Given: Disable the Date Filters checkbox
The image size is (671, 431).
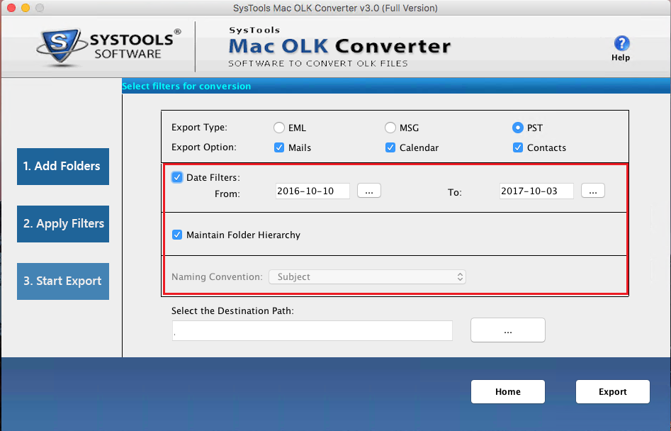Looking at the screenshot, I should tap(177, 177).
